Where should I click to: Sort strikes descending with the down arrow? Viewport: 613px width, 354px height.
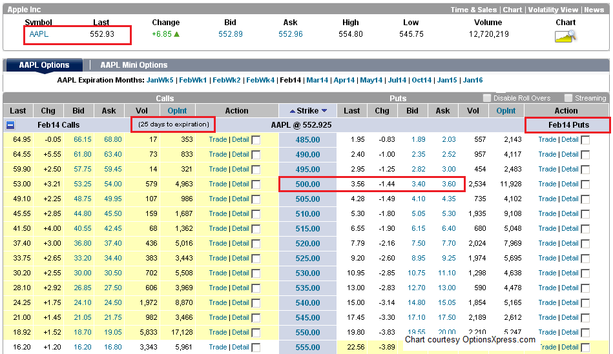324,112
